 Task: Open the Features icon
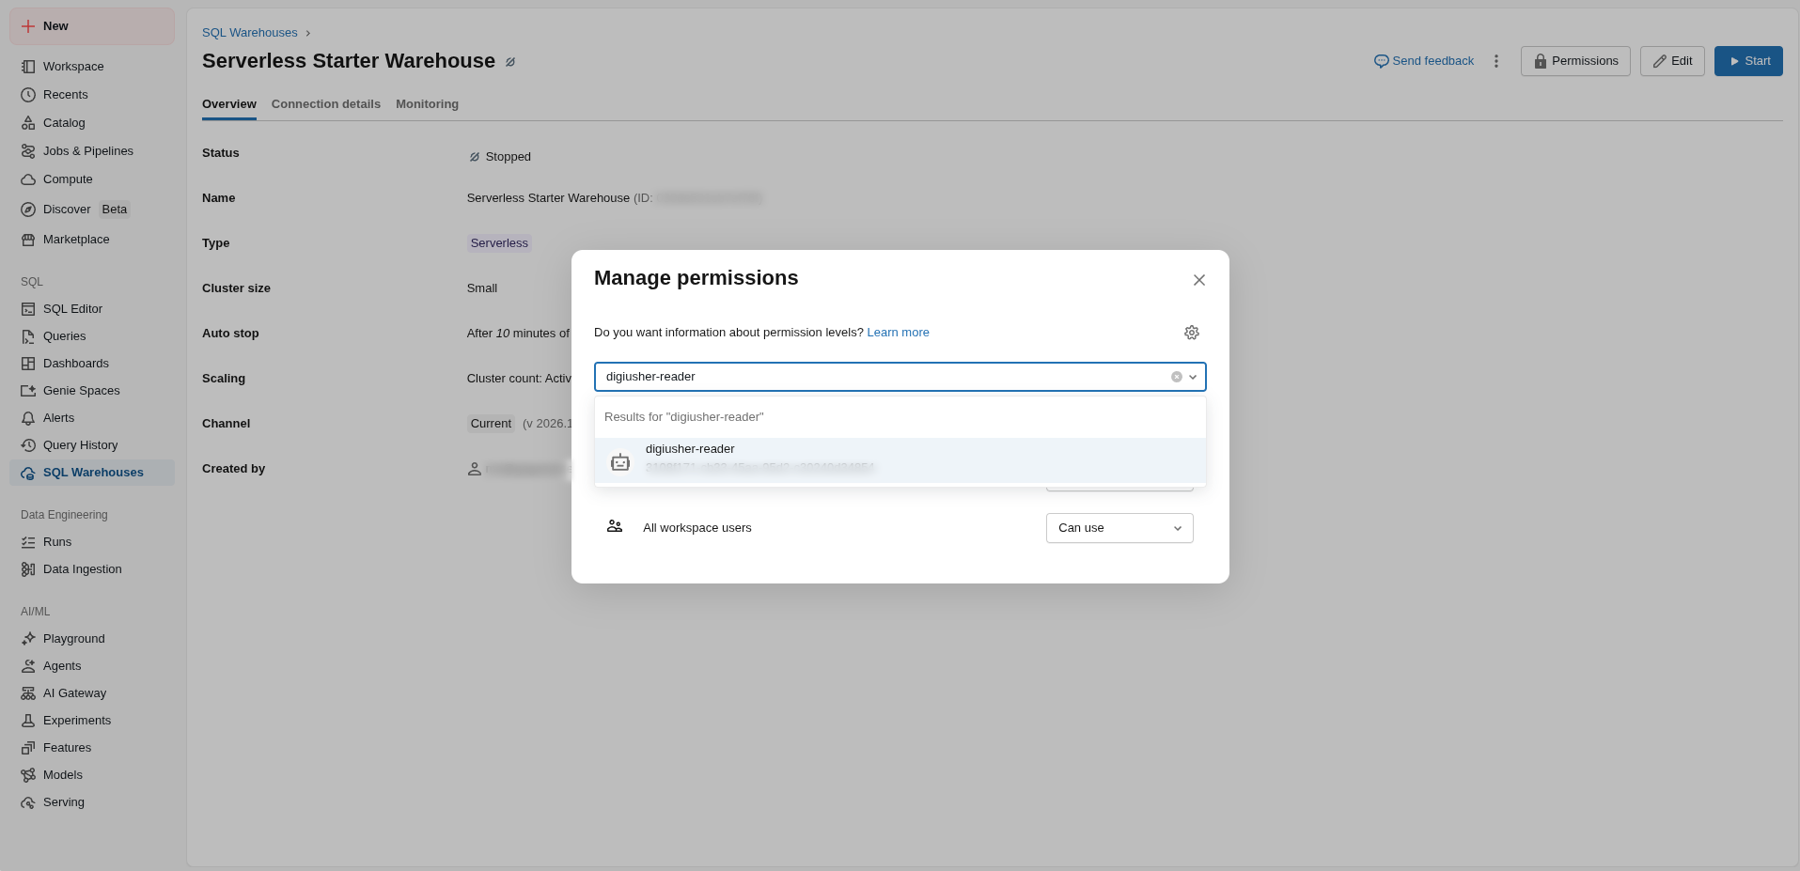tap(28, 748)
